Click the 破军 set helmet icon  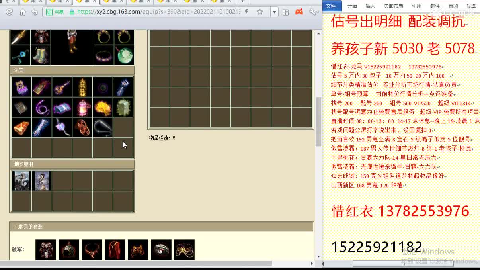click(69, 250)
